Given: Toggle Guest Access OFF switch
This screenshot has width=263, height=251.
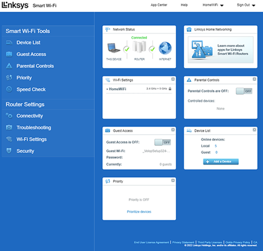Looking at the screenshot, I should coord(163,142).
